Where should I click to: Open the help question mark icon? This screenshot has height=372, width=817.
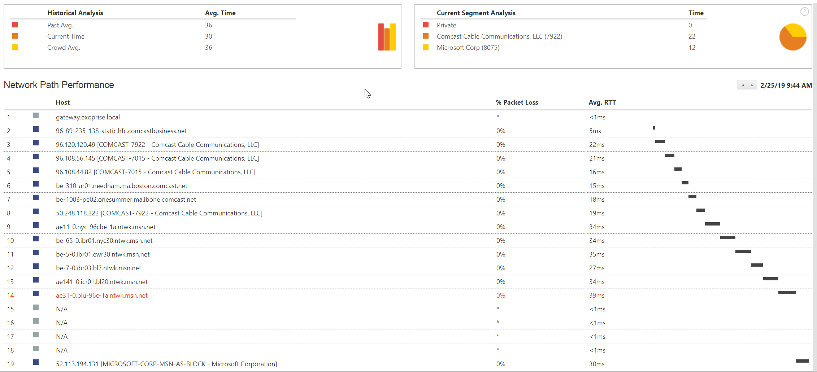804,12
